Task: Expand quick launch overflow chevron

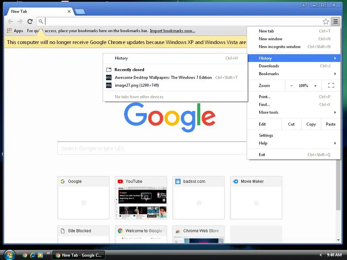Action: (x=48, y=253)
